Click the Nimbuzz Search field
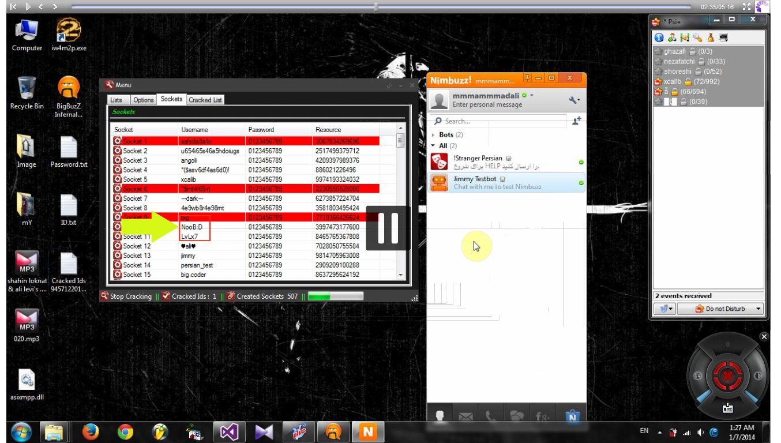 point(500,121)
